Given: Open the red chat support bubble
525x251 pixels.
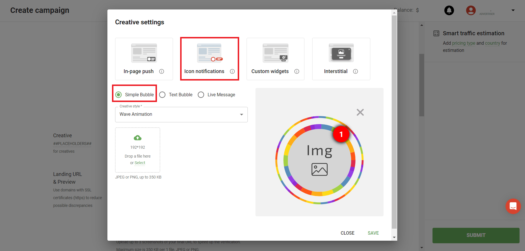Looking at the screenshot, I should point(513,206).
